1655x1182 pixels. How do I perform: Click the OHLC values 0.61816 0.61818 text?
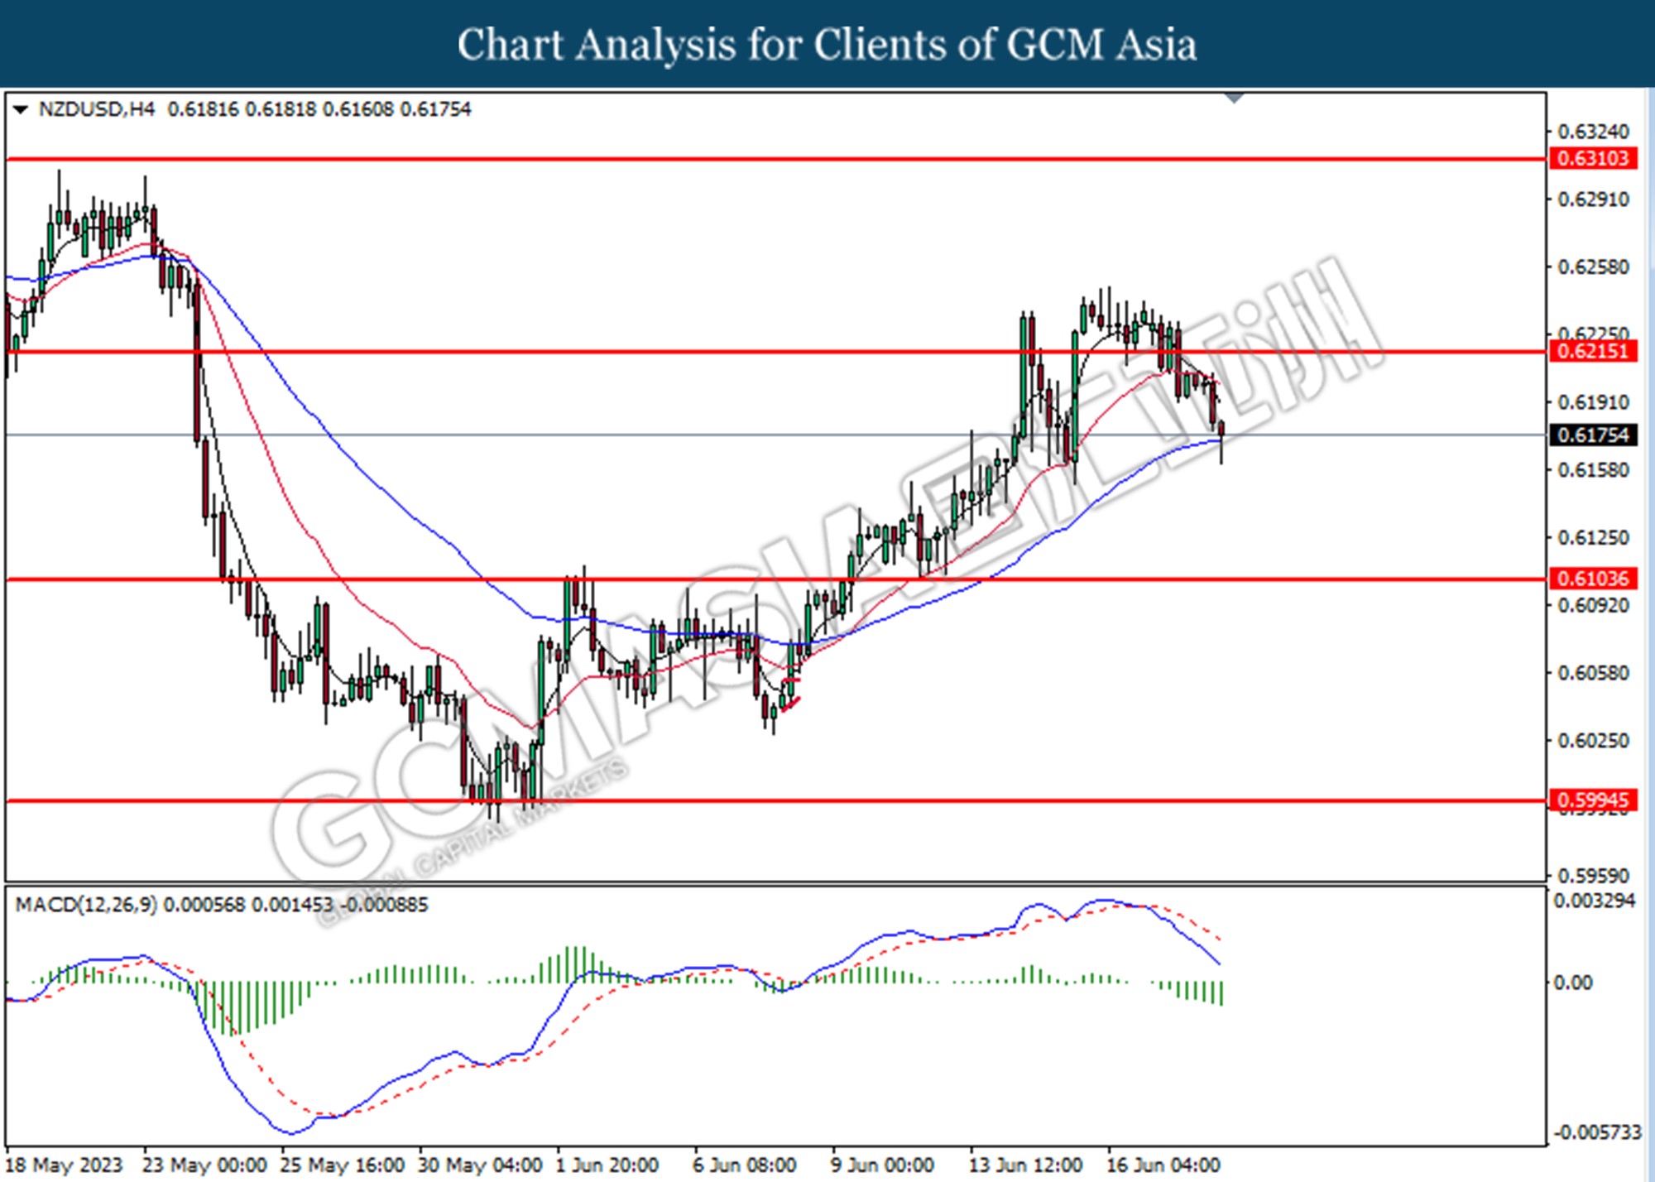pos(242,109)
